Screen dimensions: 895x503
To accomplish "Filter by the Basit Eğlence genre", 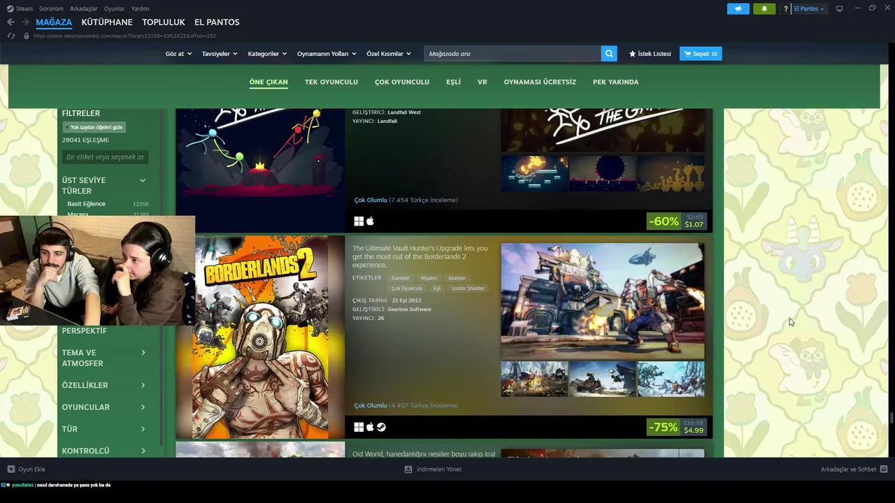I will click(86, 204).
